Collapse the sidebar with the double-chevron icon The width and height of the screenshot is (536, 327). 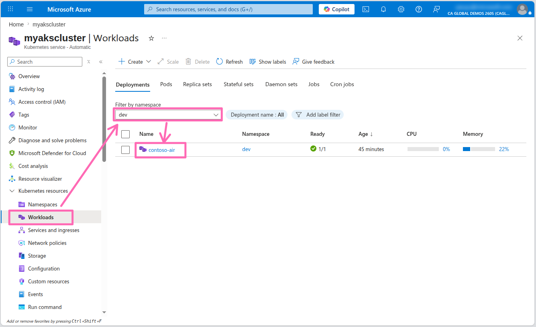pyautogui.click(x=101, y=62)
